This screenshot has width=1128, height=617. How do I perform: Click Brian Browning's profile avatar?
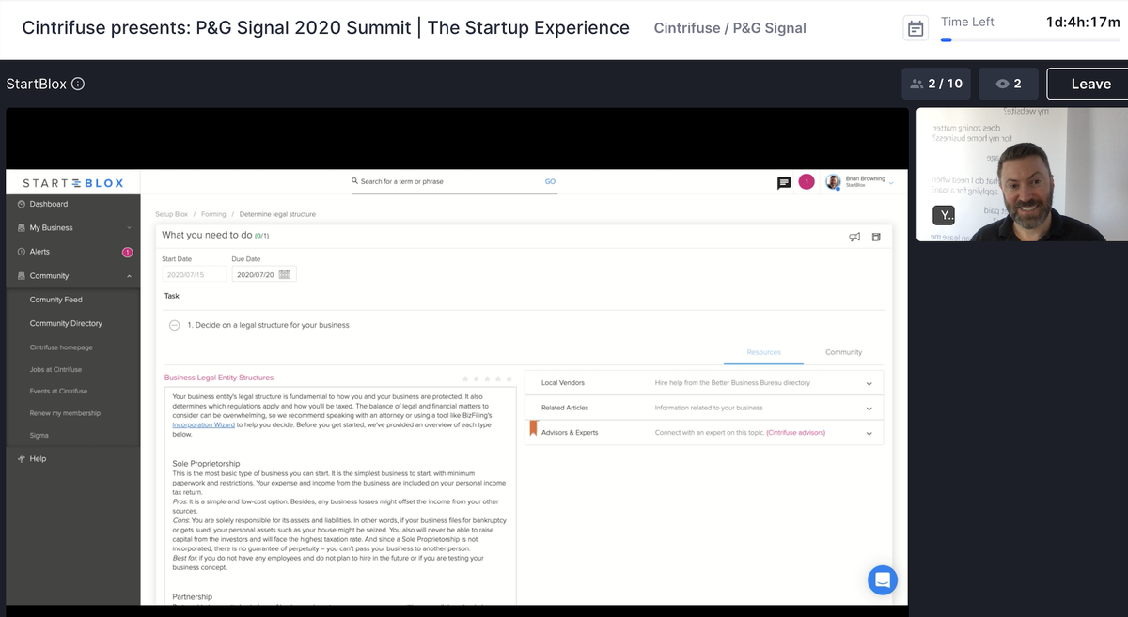point(833,181)
